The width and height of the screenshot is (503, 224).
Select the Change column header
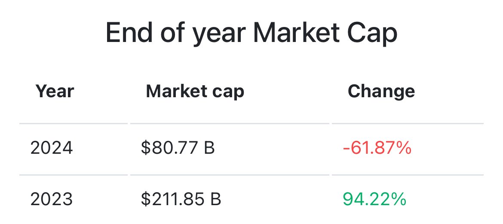pos(381,91)
